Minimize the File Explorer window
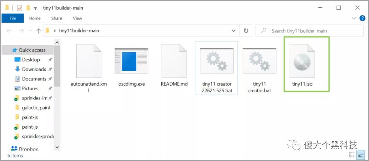369x161 pixels. tap(320, 8)
